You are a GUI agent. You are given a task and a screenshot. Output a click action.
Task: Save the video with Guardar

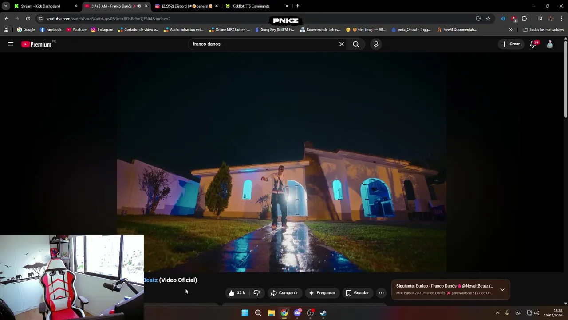coord(357,293)
